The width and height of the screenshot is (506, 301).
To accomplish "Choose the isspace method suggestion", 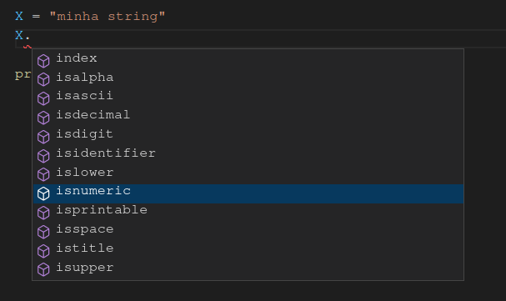I will pos(248,229).
